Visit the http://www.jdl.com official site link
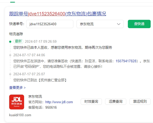The height and width of the screenshot is (123, 153). click(59, 102)
